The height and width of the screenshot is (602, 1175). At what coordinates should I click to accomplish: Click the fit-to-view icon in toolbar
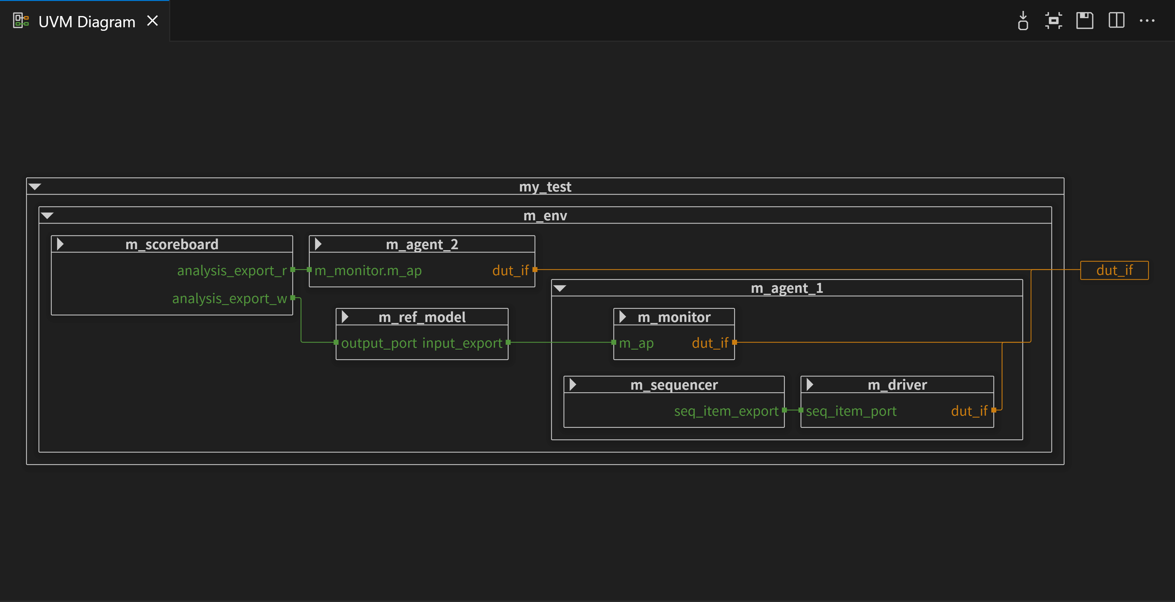tap(1053, 21)
